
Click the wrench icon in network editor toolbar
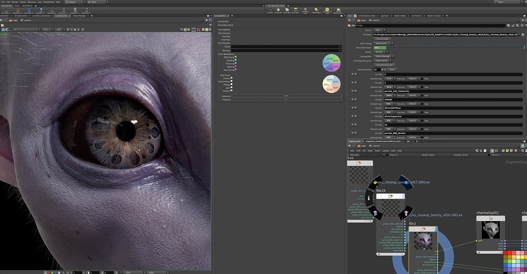476,151
